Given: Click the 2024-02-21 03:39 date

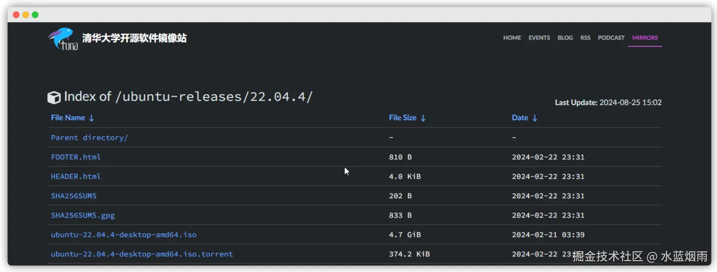Looking at the screenshot, I should [548, 235].
